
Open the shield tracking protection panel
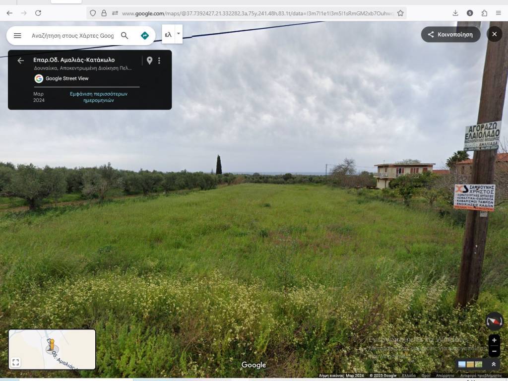pyautogui.click(x=93, y=13)
